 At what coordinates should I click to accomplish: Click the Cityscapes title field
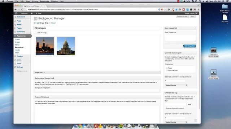pyautogui.click(x=97, y=28)
